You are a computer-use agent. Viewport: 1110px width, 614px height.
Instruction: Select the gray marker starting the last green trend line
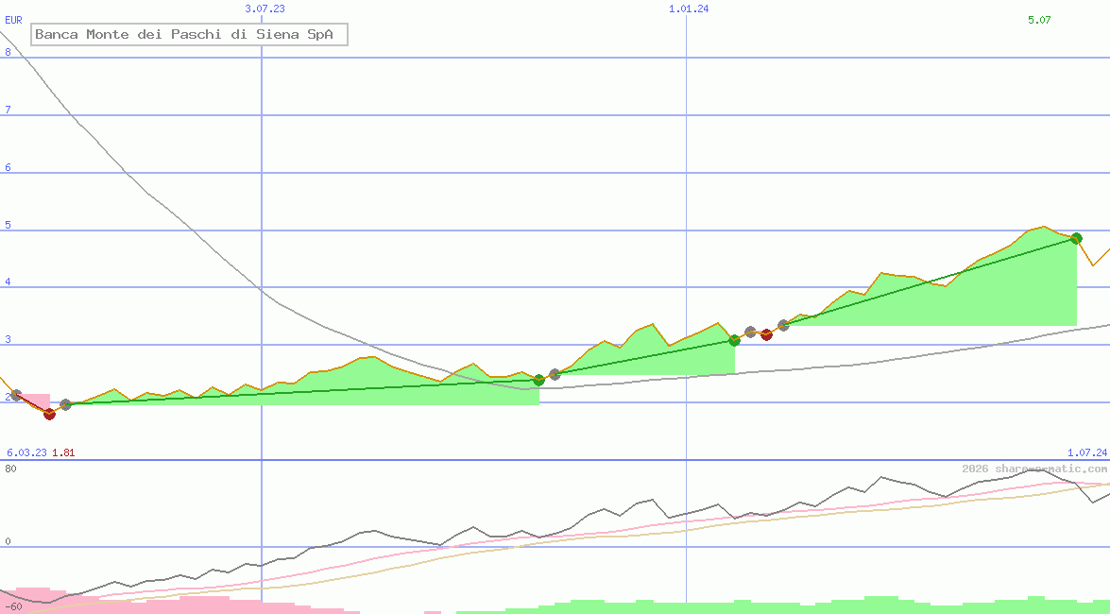pos(783,325)
